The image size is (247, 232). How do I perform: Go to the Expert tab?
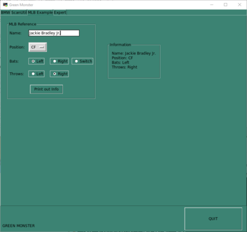[x=60, y=12]
